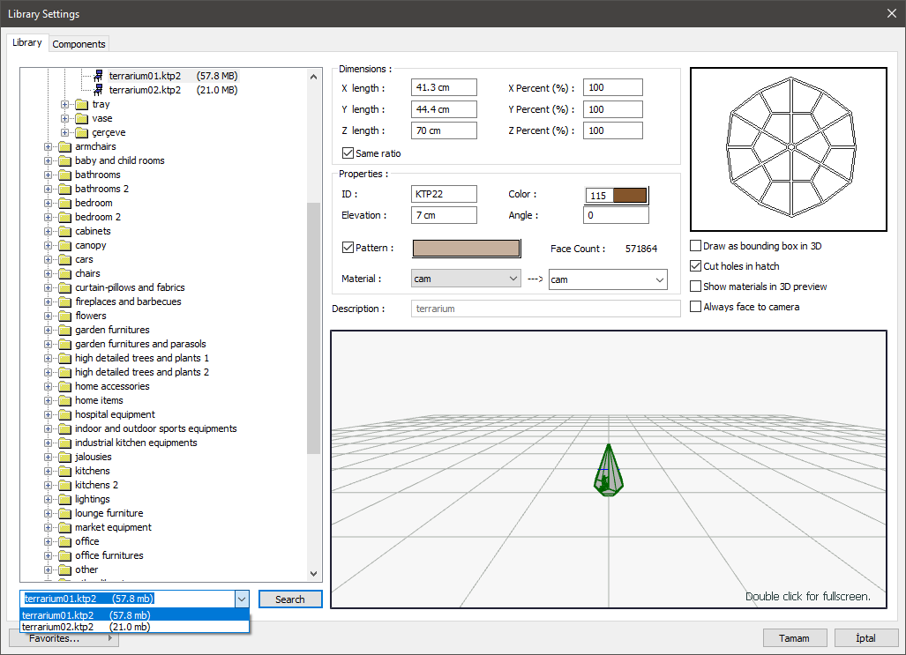
Task: Expand the bathrooms folder tree node
Action: pyautogui.click(x=49, y=175)
